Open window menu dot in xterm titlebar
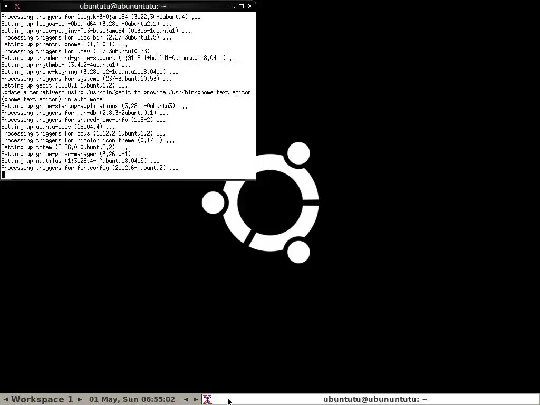The height and width of the screenshot is (405, 540). [x=6, y=6]
